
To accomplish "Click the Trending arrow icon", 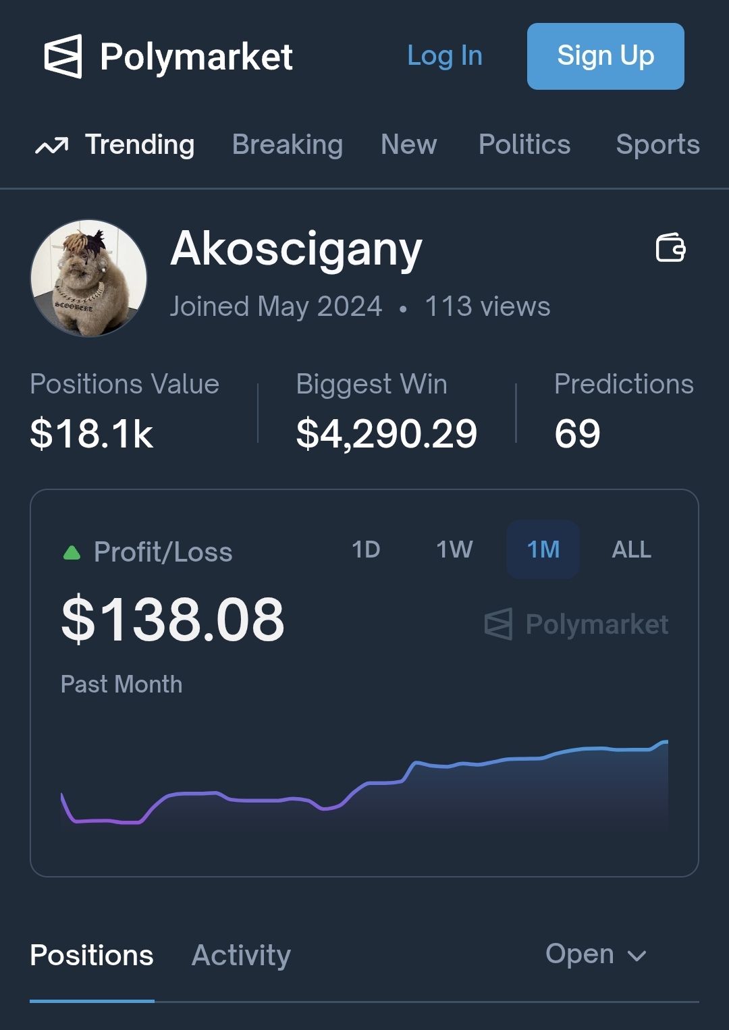I will (52, 145).
